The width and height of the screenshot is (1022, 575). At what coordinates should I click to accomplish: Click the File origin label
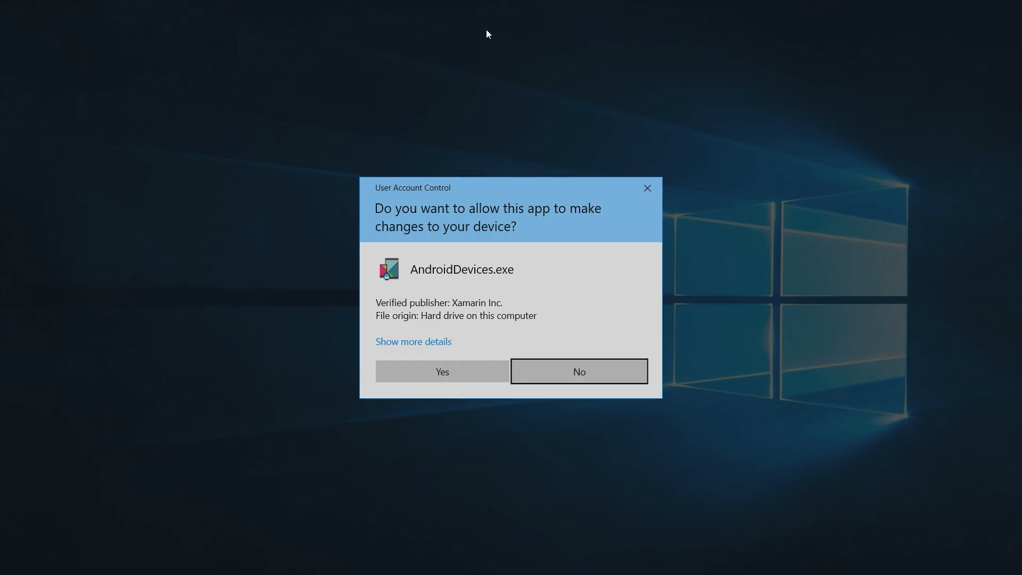point(397,316)
